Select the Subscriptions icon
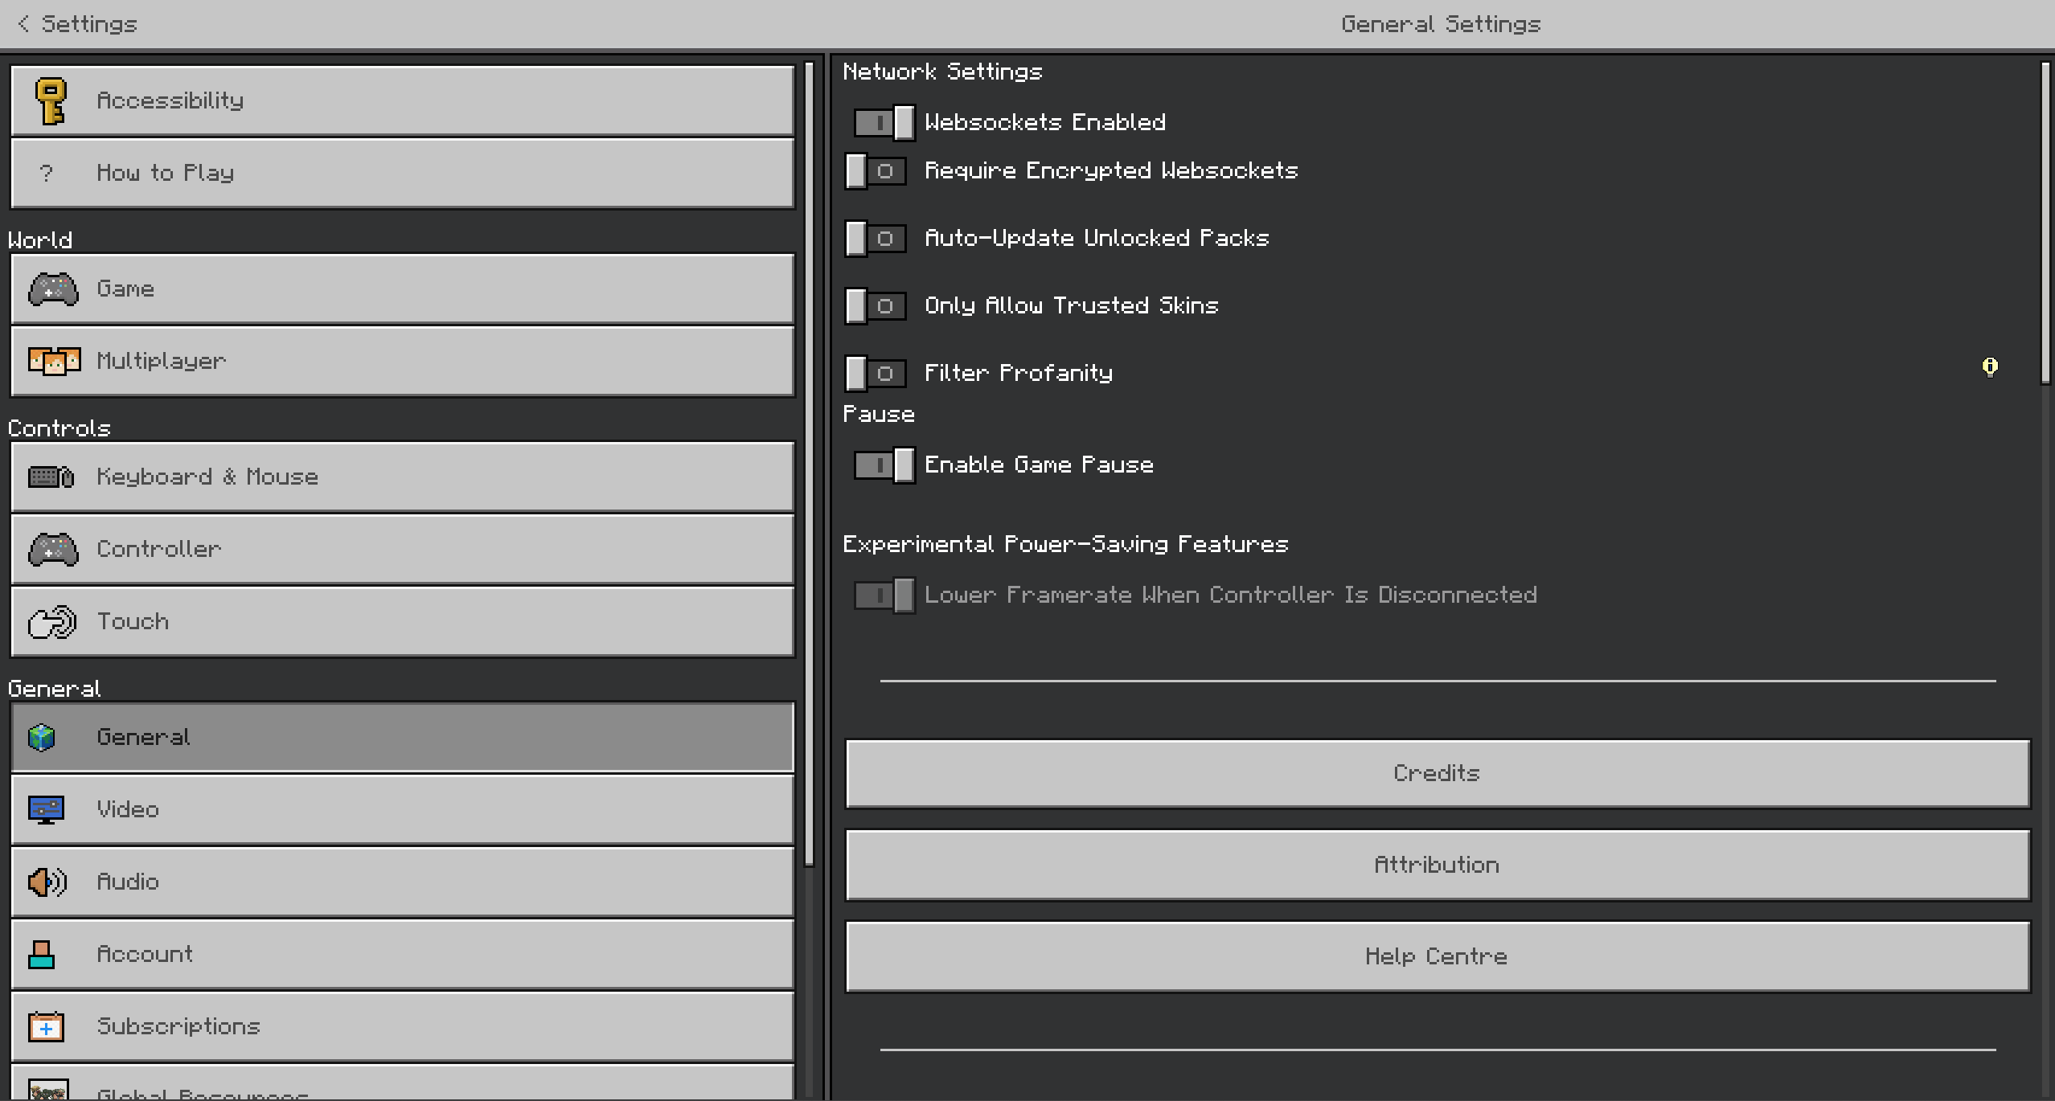2055x1101 pixels. pyautogui.click(x=45, y=1025)
